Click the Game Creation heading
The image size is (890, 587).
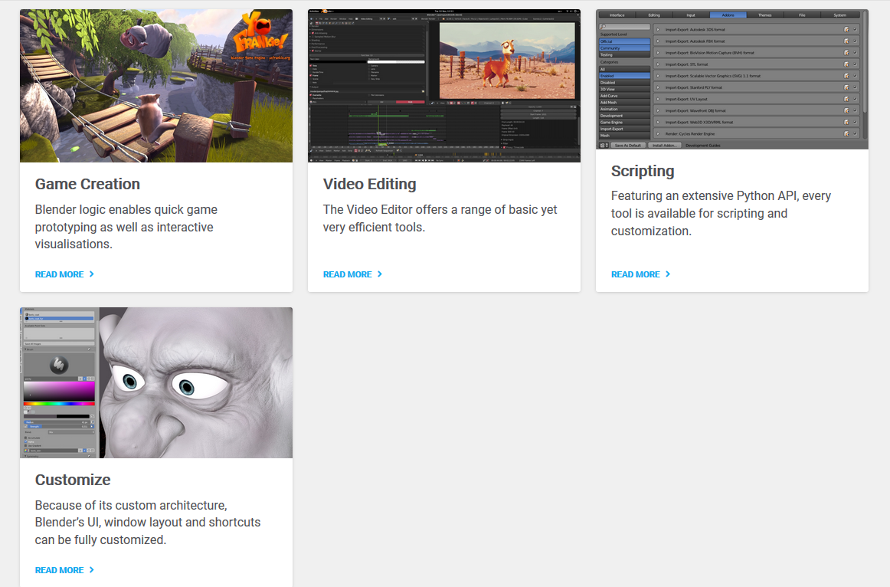point(87,184)
